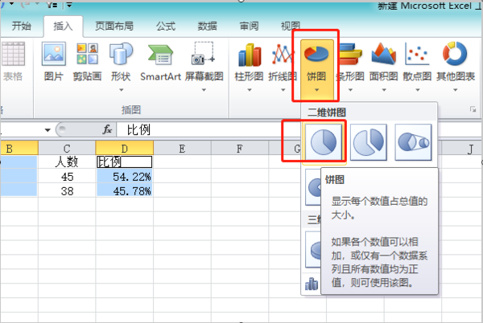Screen dimensions: 483x323
Task: Open the 视图 tab
Action: click(290, 27)
